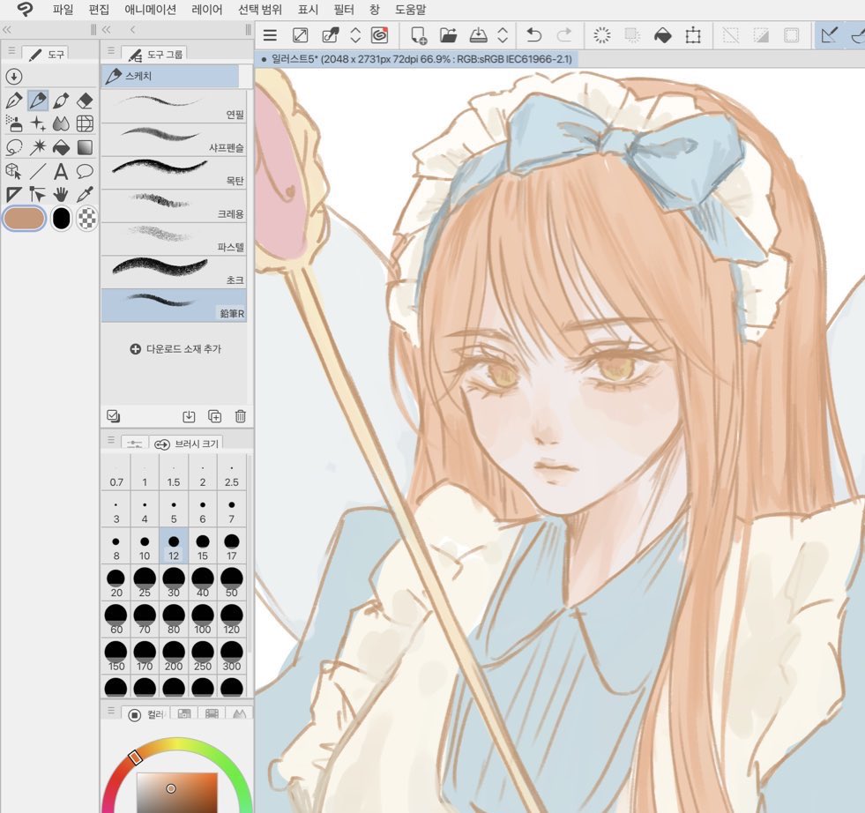The image size is (865, 813).
Task: Select the Figure line tool
Action: [38, 171]
